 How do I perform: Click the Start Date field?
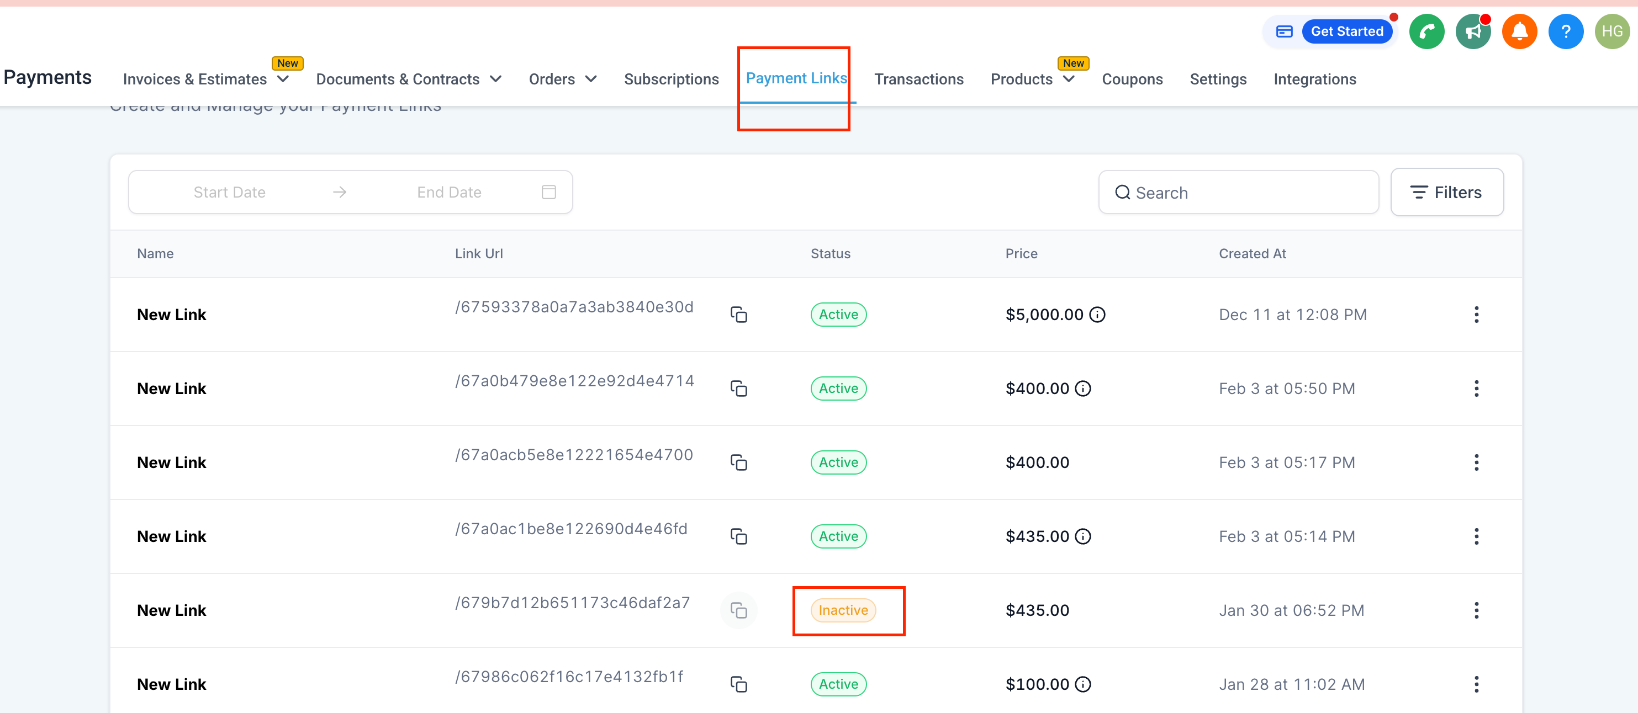(x=230, y=193)
